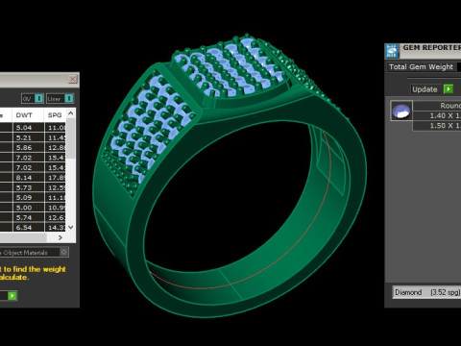Select the 5.74 DWT cell
Image resolution: width=461 pixels, height=346 pixels.
pos(29,217)
